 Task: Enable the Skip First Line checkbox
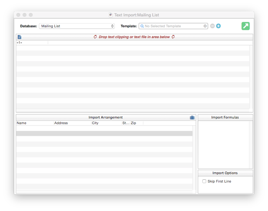pyautogui.click(x=204, y=181)
